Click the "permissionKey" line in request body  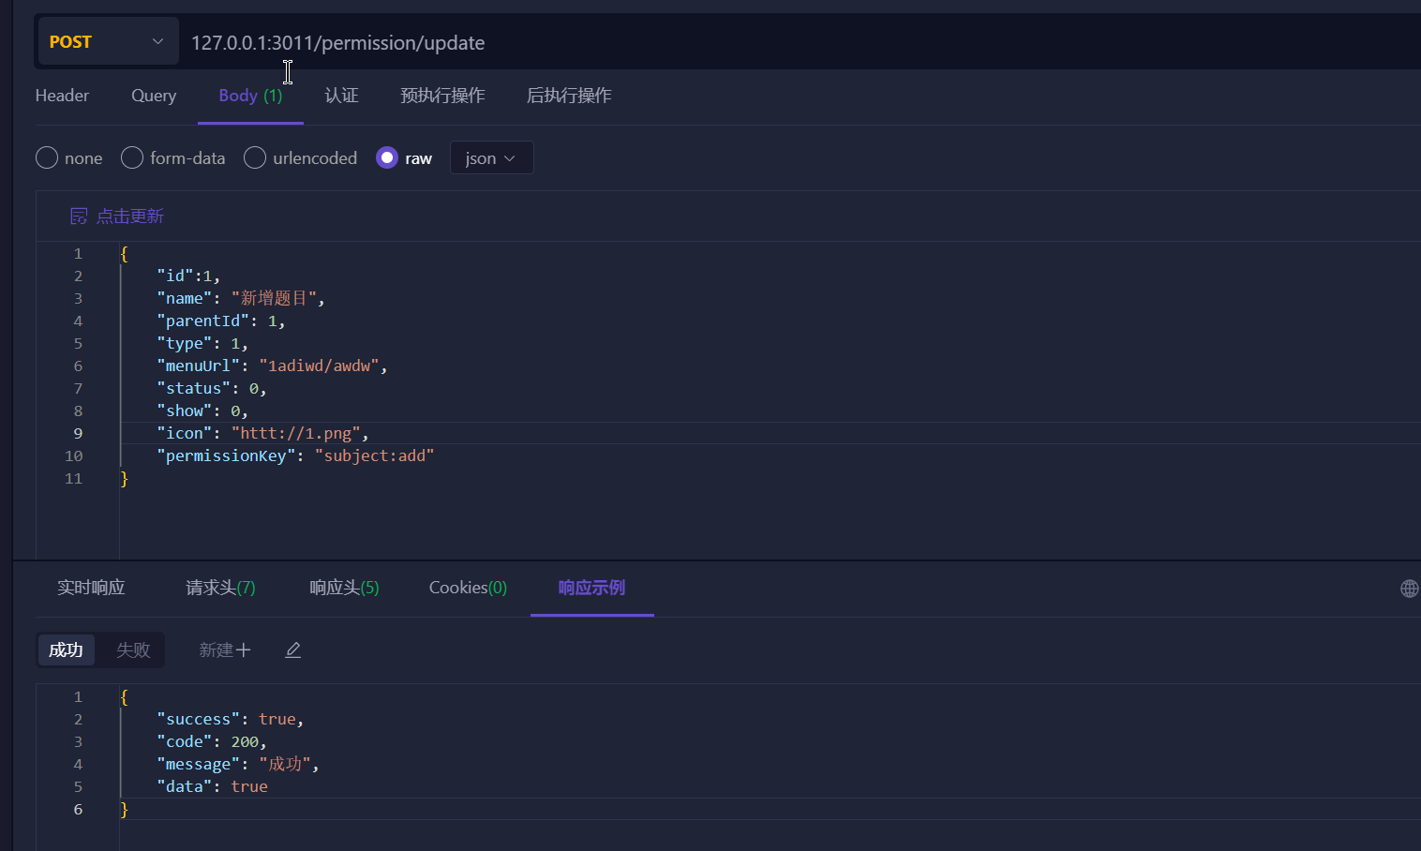tap(295, 455)
